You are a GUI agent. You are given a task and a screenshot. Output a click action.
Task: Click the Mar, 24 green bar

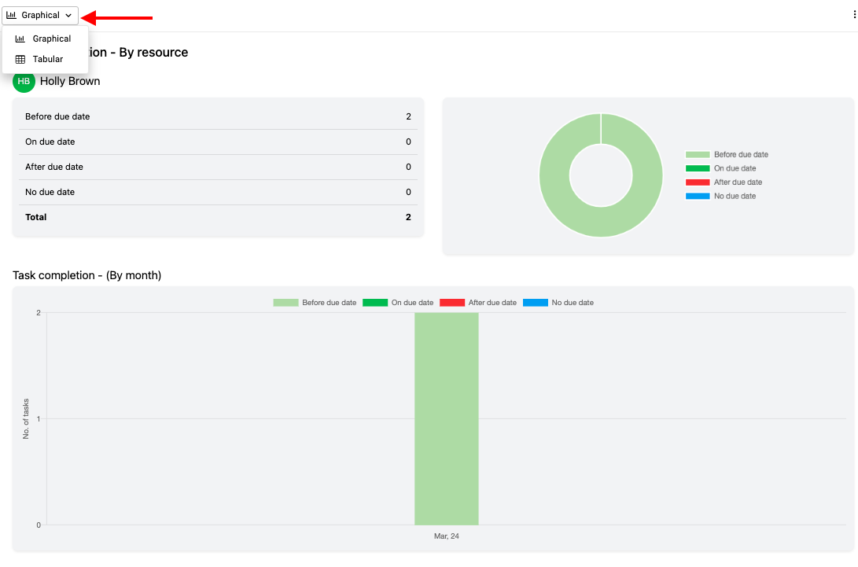447,418
